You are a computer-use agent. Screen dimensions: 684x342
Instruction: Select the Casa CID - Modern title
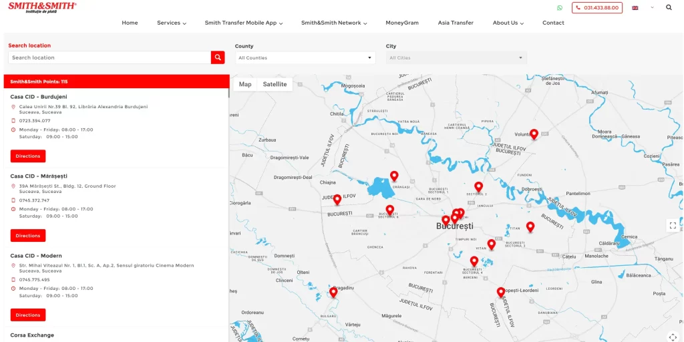[x=36, y=256]
